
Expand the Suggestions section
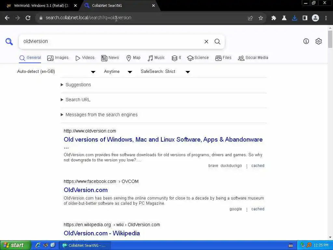click(x=76, y=85)
